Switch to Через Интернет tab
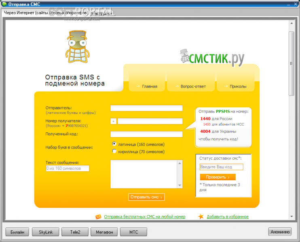Image resolution: width=300 pixels, height=242 pixels. pos(46,13)
